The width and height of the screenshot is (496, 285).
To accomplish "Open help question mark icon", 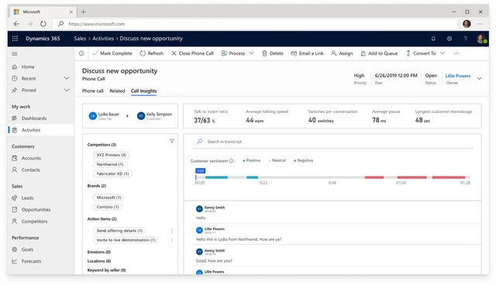I will pos(465,39).
